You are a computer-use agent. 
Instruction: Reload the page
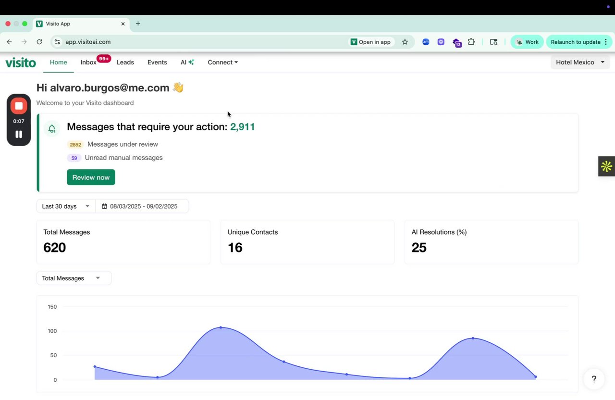(x=39, y=42)
